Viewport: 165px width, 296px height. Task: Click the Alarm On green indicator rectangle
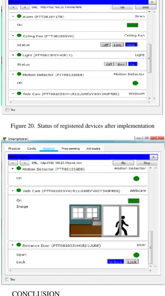(132, 25)
